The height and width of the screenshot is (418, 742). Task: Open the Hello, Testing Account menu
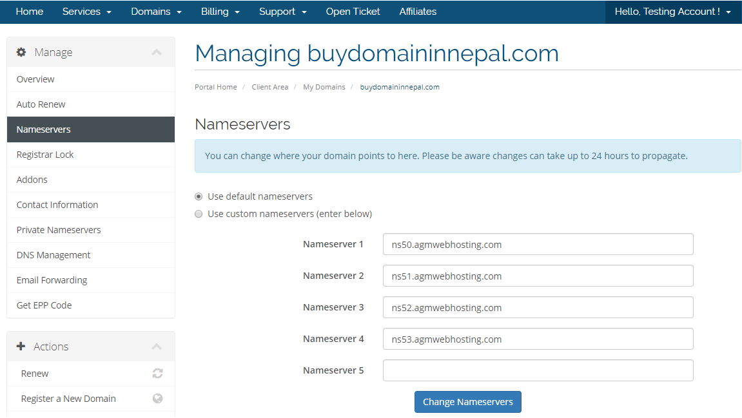(672, 12)
